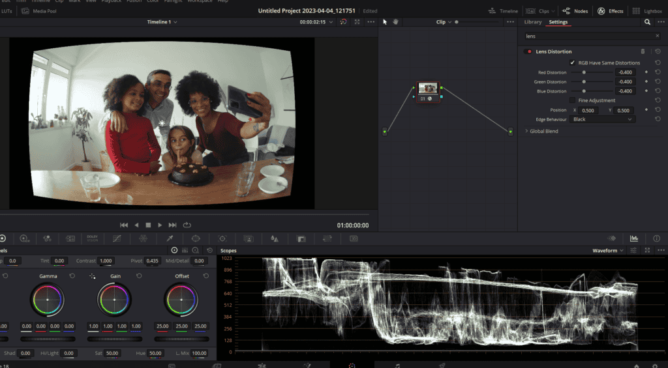Switch color wheels to primaries wheels mode

click(x=174, y=250)
